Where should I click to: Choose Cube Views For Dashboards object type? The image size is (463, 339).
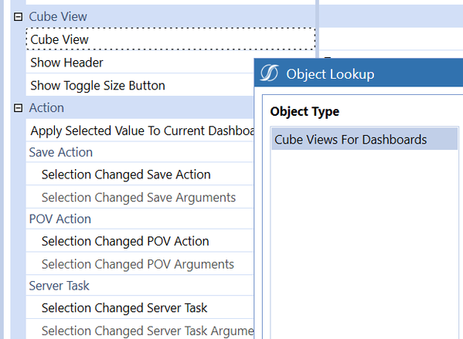tap(364, 139)
